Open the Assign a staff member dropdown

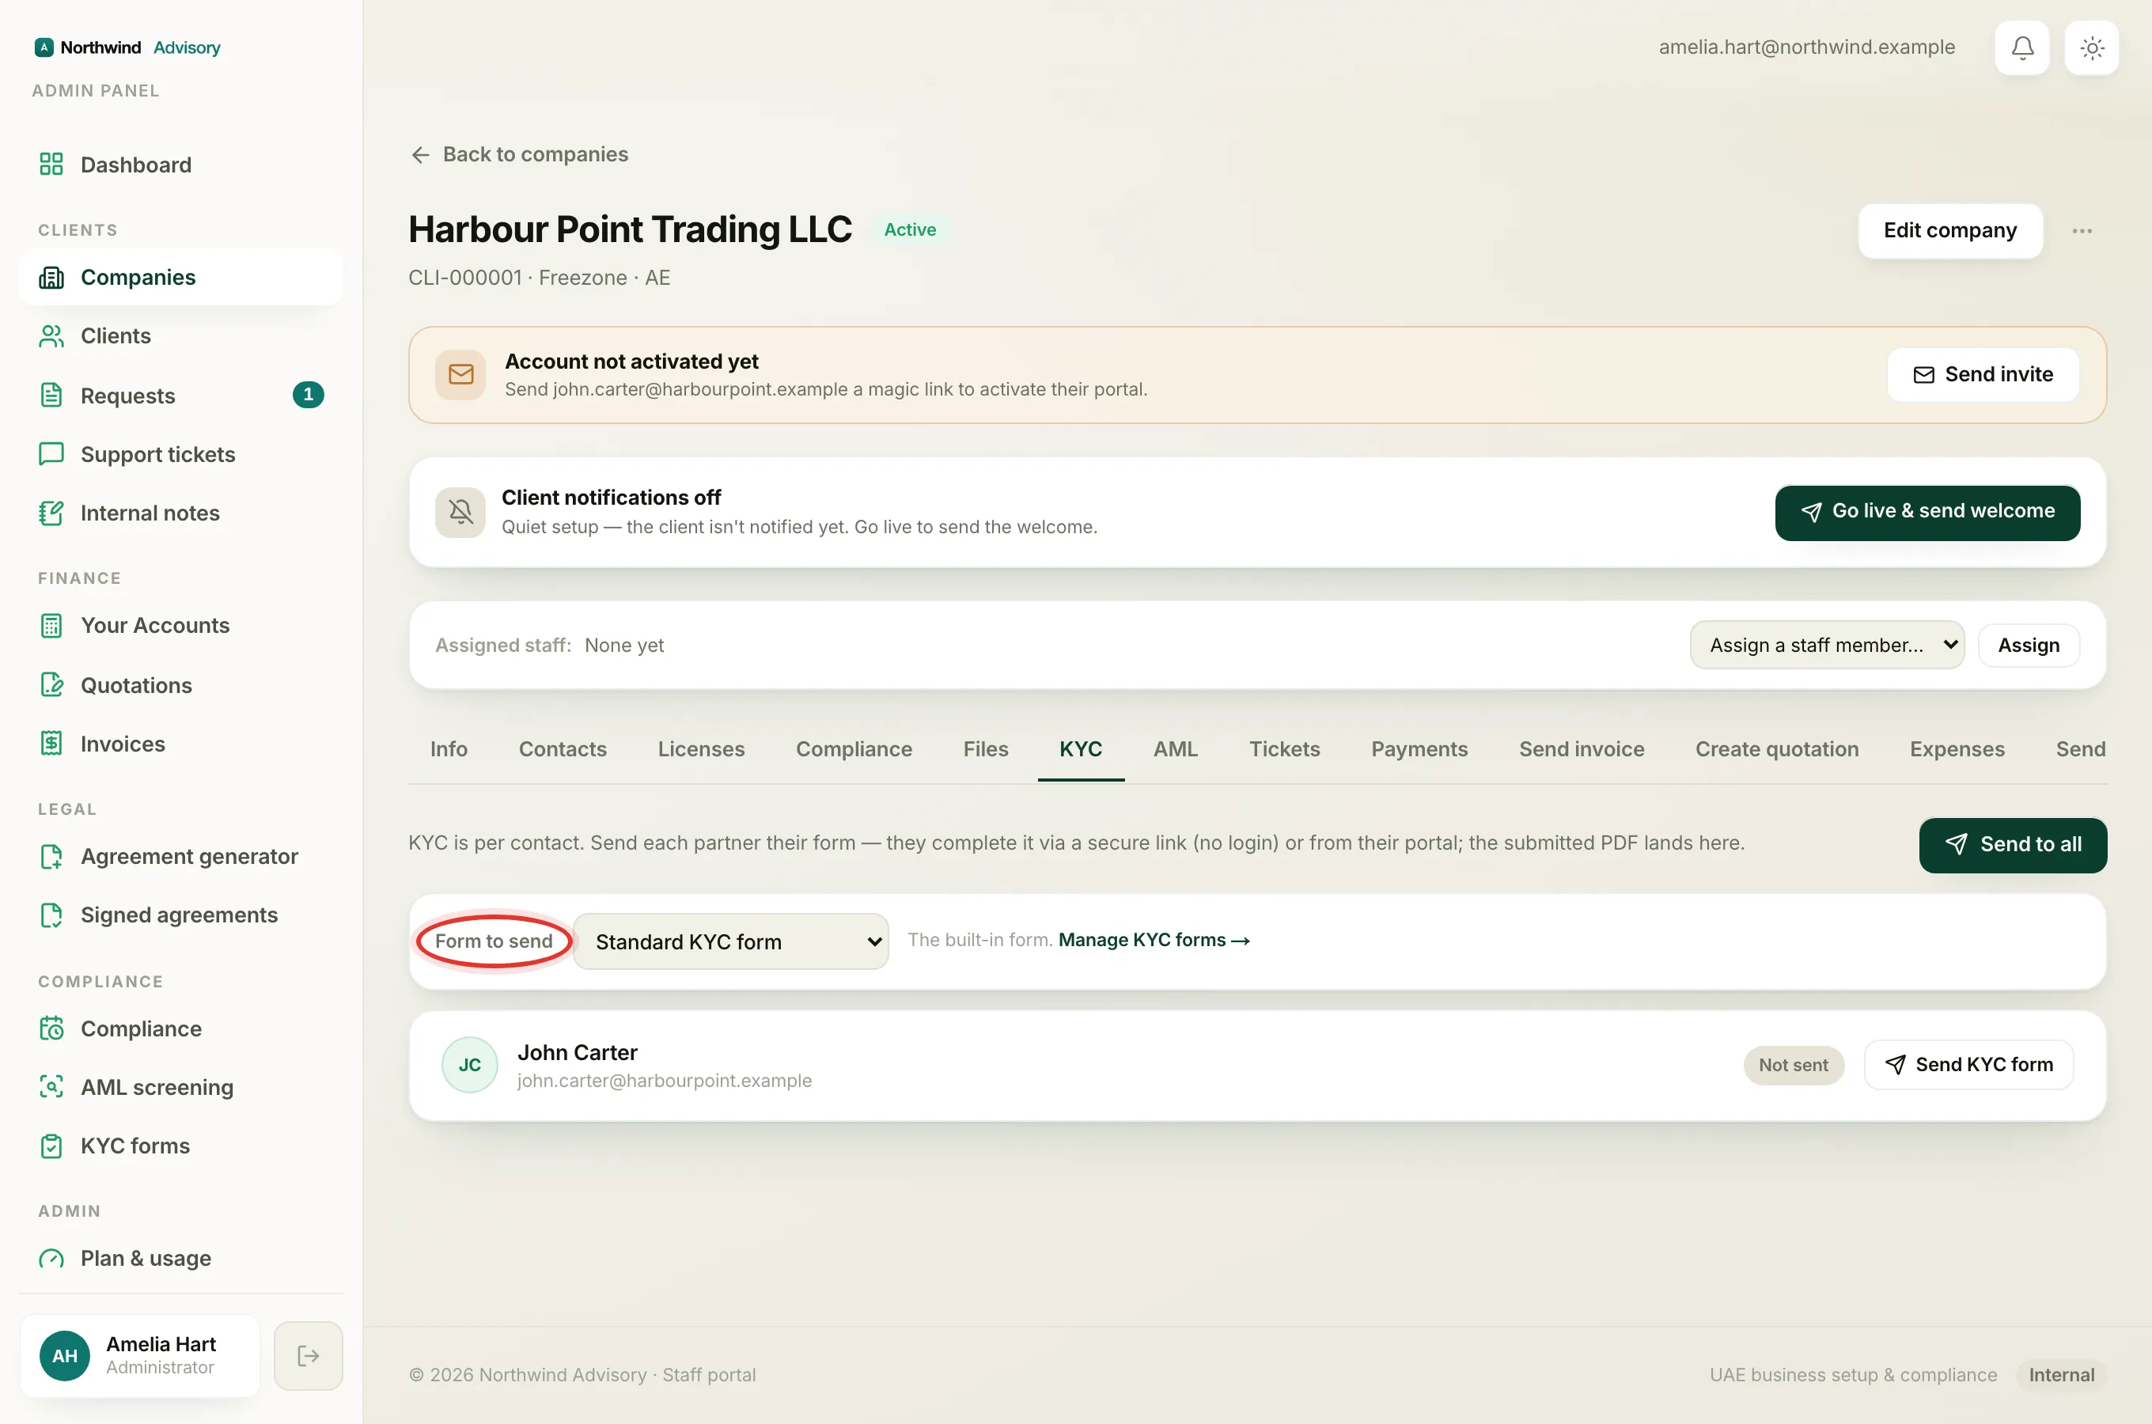pos(1827,645)
